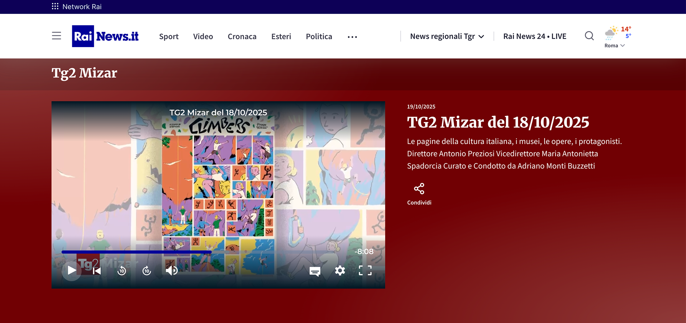Image resolution: width=686 pixels, height=323 pixels.
Task: Click the -8:08 remaining time display
Action: [364, 251]
